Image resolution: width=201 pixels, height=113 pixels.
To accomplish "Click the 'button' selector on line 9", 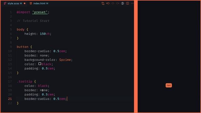I will pyautogui.click(x=22, y=47).
